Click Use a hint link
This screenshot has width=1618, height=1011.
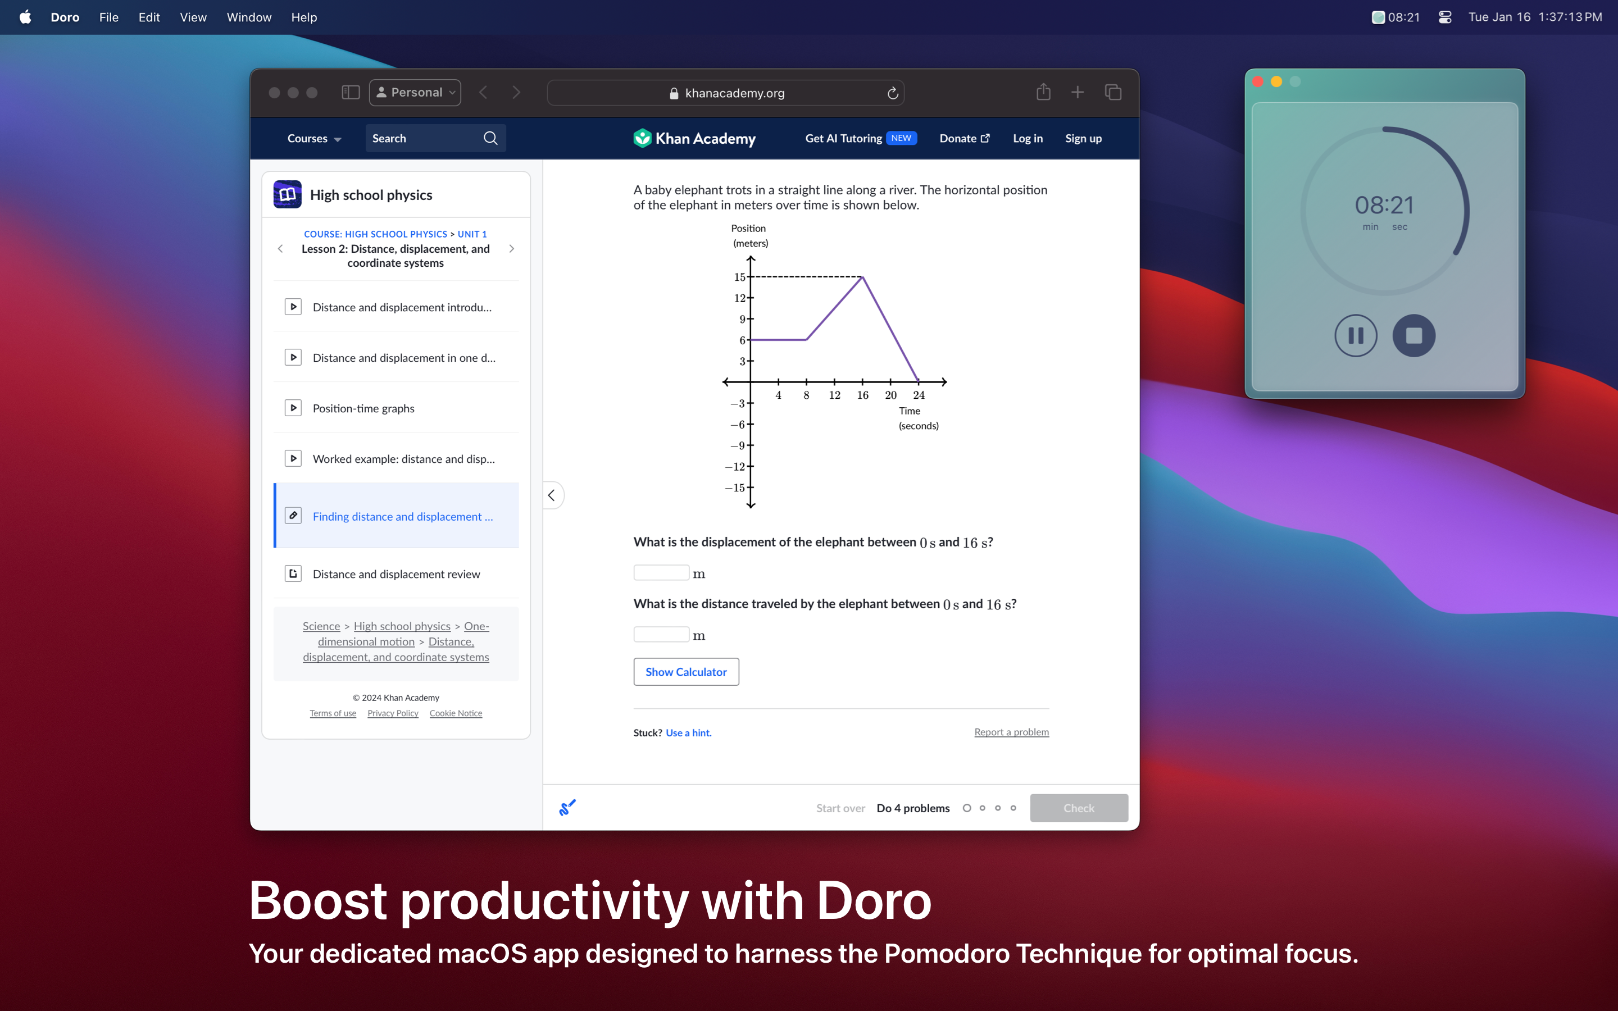[x=688, y=733]
